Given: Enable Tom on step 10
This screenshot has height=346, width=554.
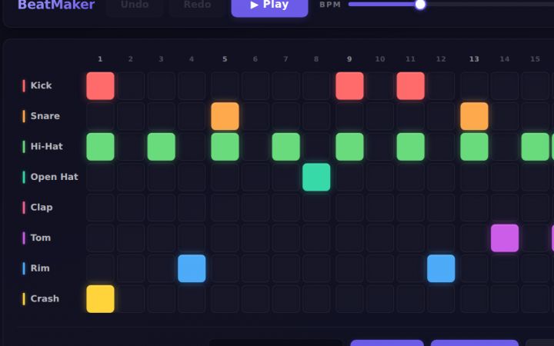Looking at the screenshot, I should pyautogui.click(x=380, y=238).
